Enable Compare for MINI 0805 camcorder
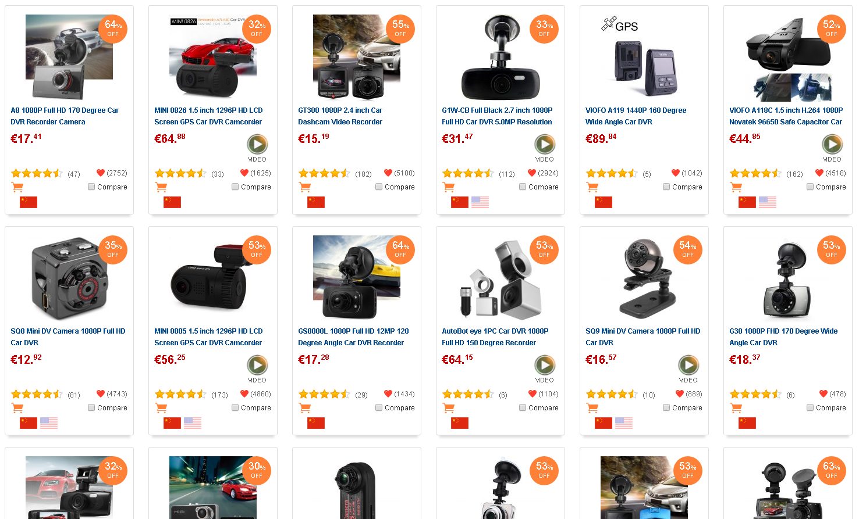This screenshot has width=859, height=519. click(x=235, y=407)
